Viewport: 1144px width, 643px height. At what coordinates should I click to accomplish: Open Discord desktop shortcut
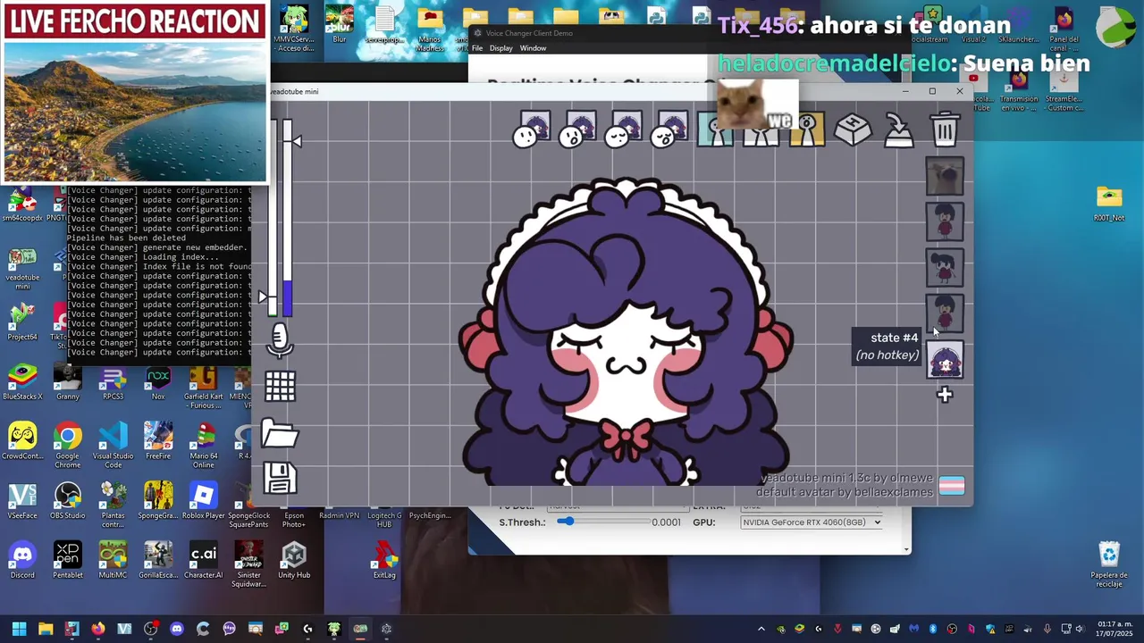[22, 558]
